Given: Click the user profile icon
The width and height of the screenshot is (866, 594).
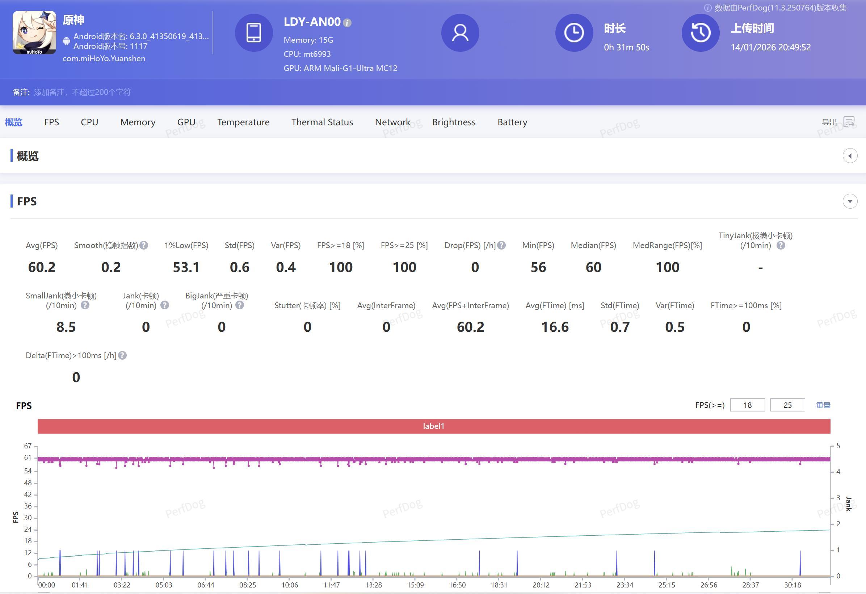Looking at the screenshot, I should (x=460, y=33).
